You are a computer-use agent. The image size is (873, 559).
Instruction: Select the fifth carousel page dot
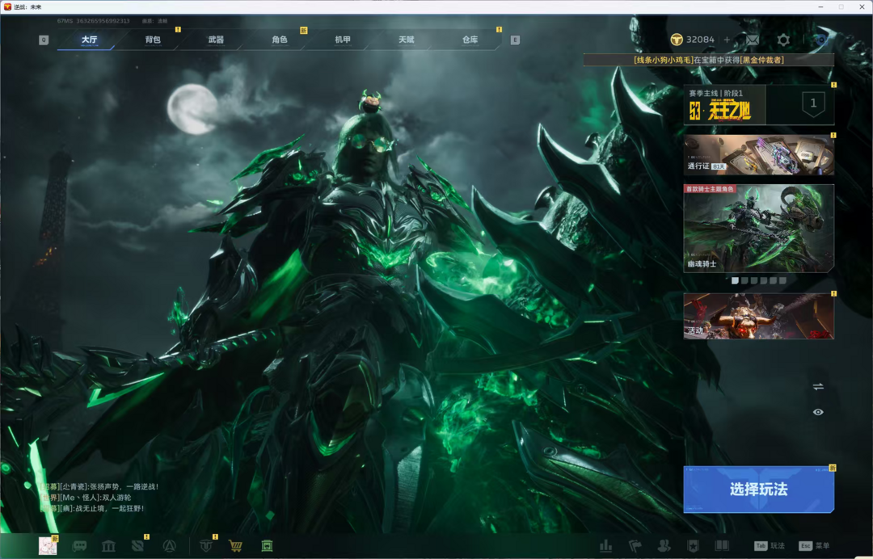(x=774, y=280)
